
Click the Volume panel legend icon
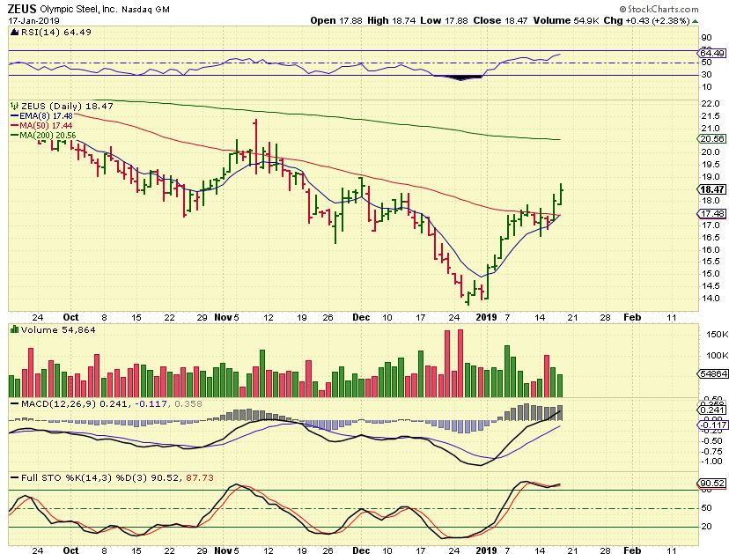pos(14,329)
